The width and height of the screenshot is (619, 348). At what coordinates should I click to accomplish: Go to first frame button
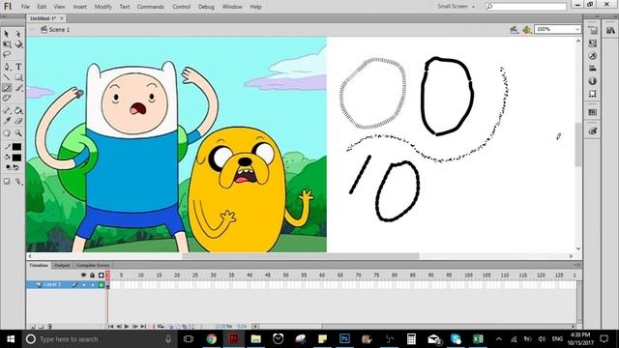coord(110,327)
